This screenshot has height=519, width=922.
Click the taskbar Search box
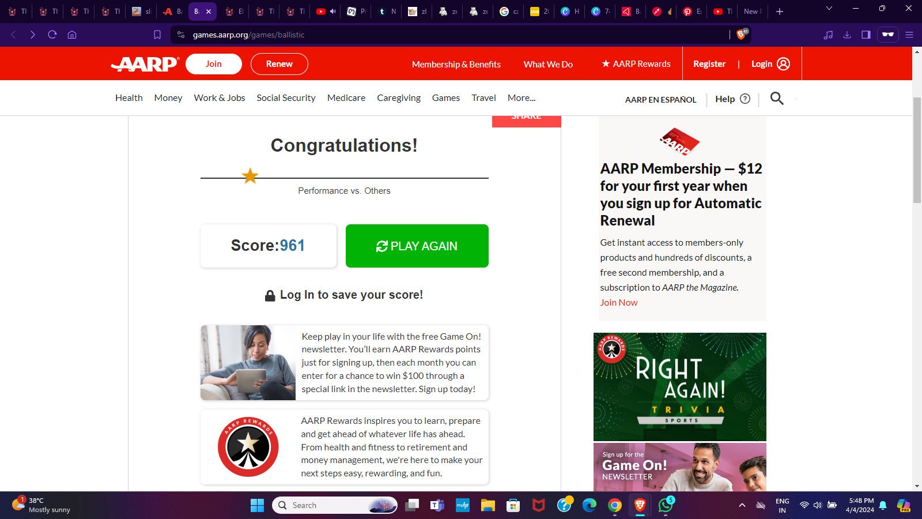pyautogui.click(x=335, y=506)
